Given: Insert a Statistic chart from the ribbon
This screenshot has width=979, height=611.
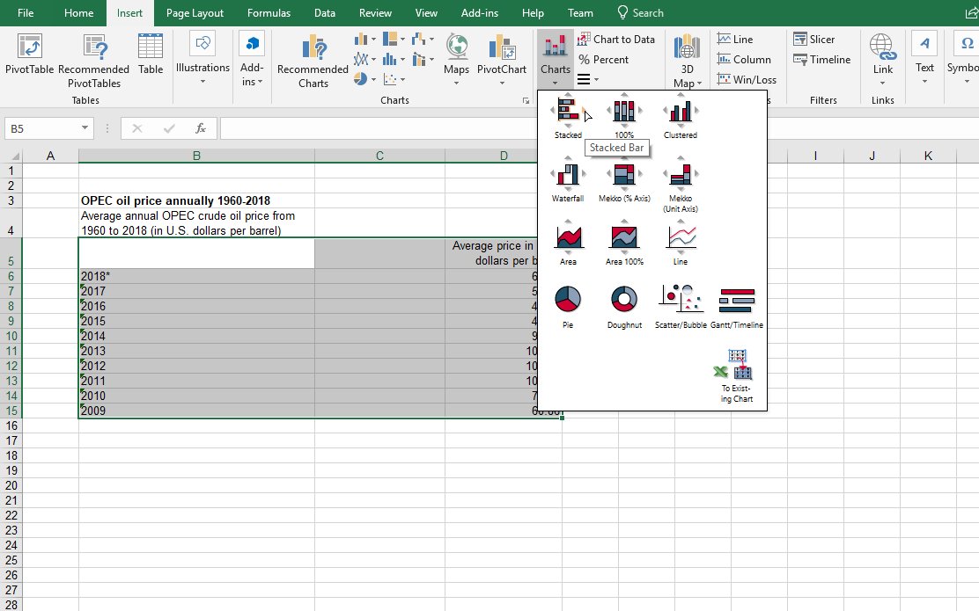Looking at the screenshot, I should [x=394, y=59].
